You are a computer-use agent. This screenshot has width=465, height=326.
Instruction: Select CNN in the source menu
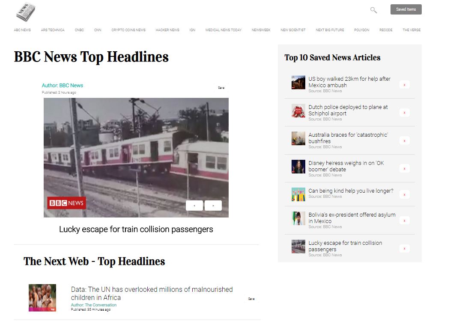click(98, 30)
